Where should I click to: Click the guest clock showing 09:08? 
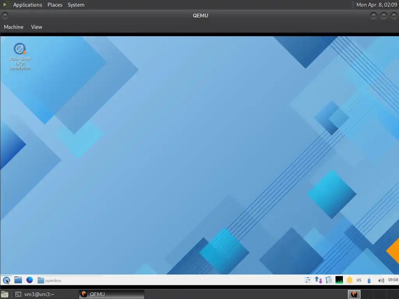click(x=393, y=280)
